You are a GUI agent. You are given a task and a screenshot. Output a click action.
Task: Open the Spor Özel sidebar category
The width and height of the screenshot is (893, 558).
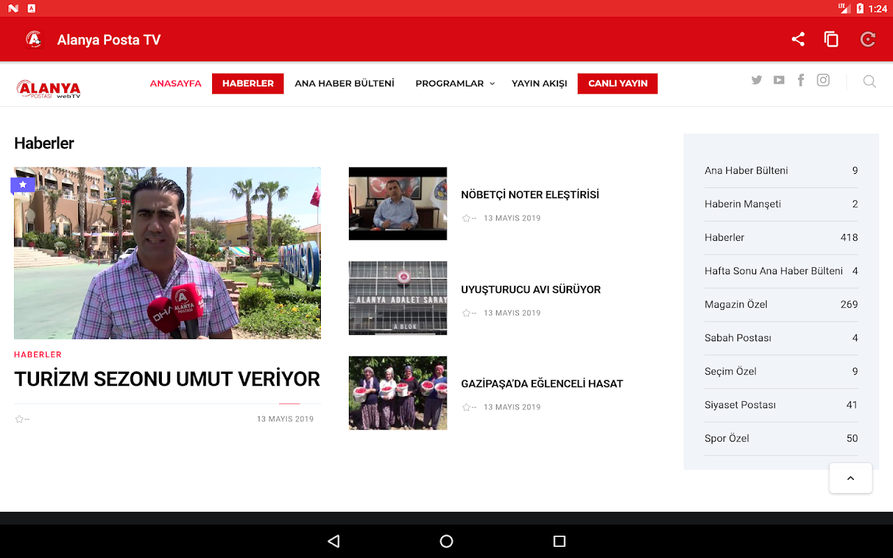pyautogui.click(x=781, y=439)
